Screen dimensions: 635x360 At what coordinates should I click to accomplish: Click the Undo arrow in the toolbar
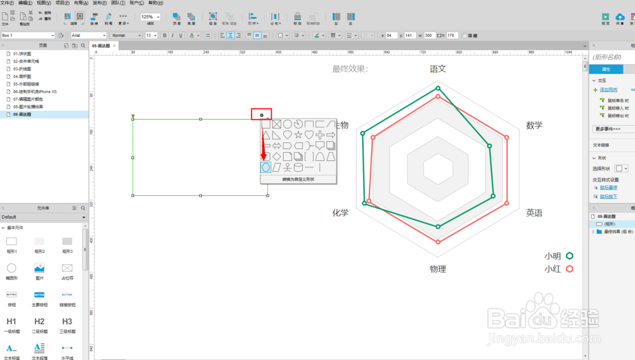tap(41, 13)
